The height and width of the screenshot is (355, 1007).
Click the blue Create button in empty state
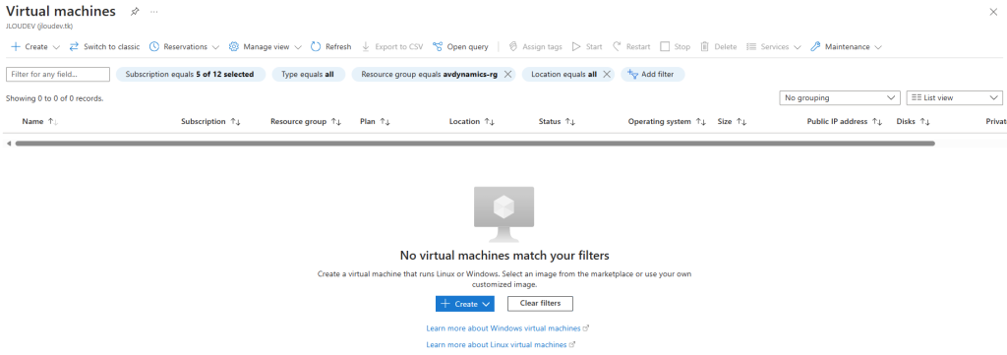(x=465, y=304)
